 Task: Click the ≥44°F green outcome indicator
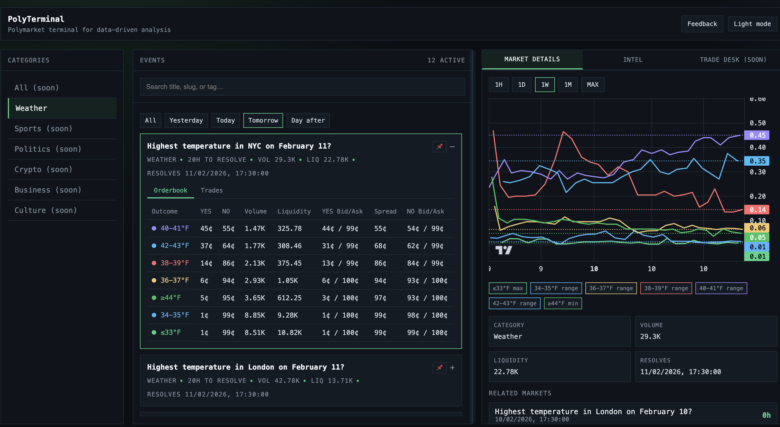tap(154, 298)
